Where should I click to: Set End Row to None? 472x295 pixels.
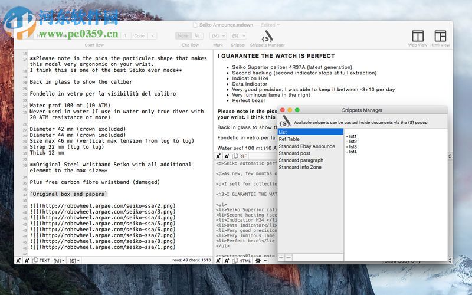pos(183,36)
